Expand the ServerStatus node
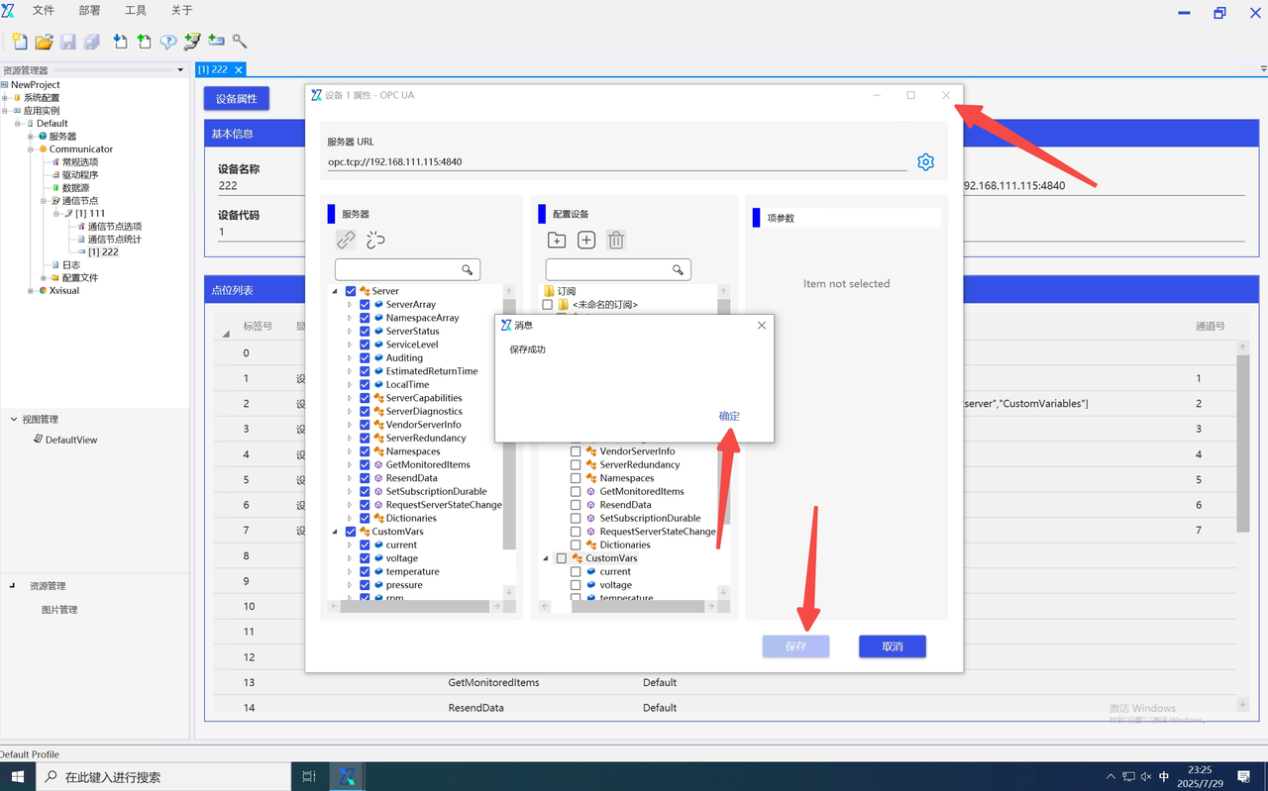 point(350,332)
